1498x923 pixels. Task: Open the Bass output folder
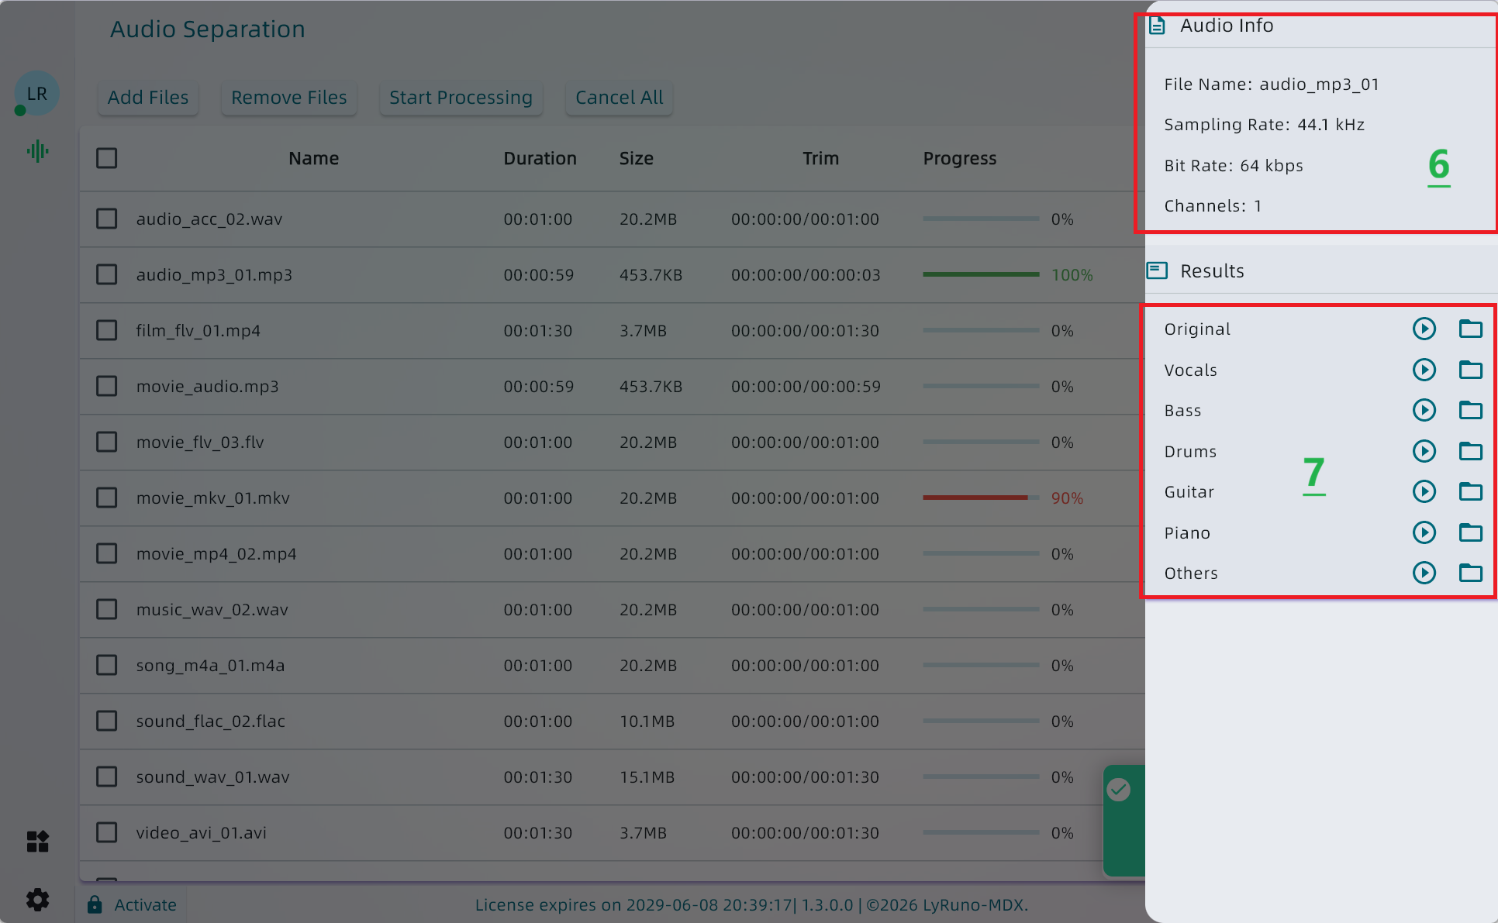click(1470, 410)
